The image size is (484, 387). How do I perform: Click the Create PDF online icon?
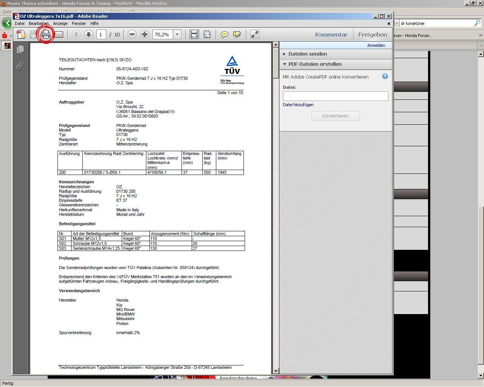[x=21, y=34]
